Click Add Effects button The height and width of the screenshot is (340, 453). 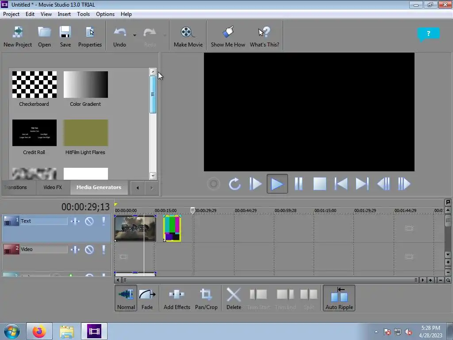177,298
